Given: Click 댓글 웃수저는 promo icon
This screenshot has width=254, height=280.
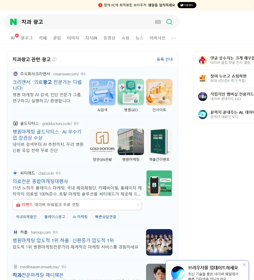Looking at the screenshot, I should [203, 60].
